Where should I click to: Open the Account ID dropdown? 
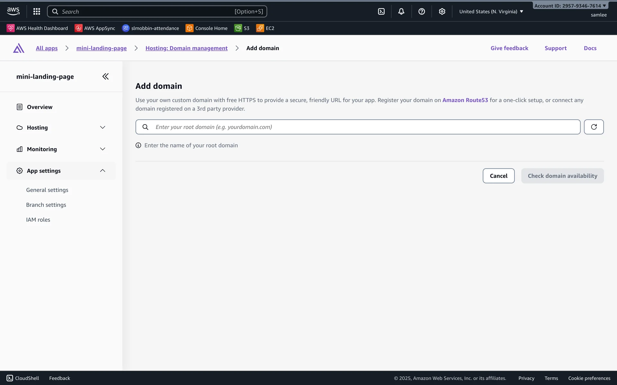(570, 6)
